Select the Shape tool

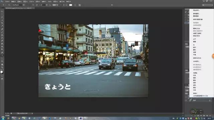click(2, 61)
